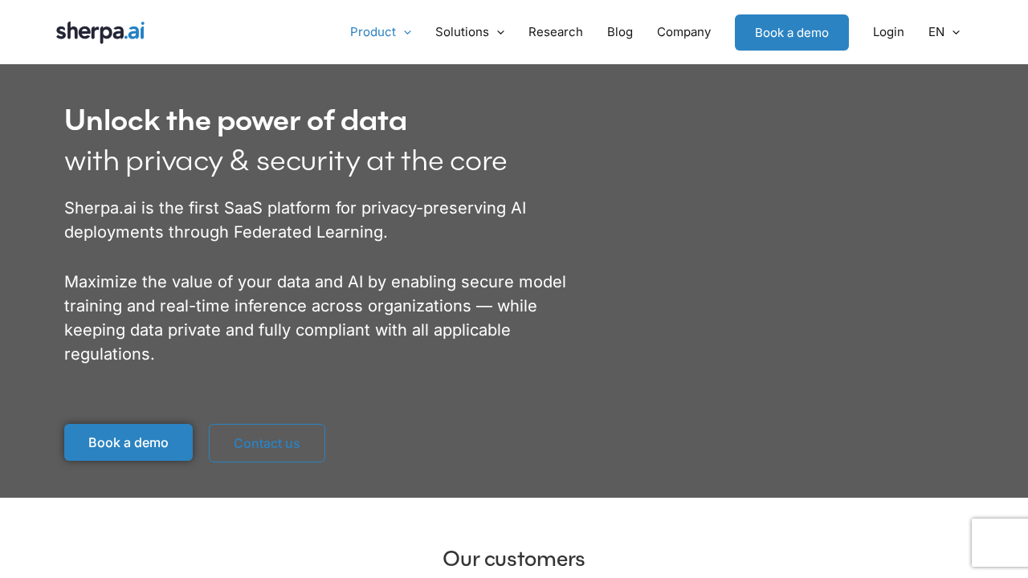Click the Book a demo button in navigation

pos(791,32)
